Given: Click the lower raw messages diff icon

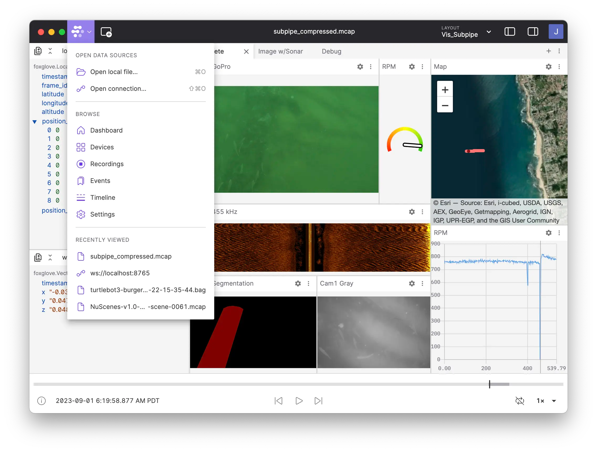Looking at the screenshot, I should click(x=38, y=257).
